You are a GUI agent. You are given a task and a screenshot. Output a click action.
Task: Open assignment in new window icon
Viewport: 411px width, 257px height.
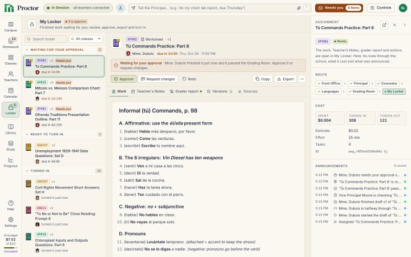(384, 25)
